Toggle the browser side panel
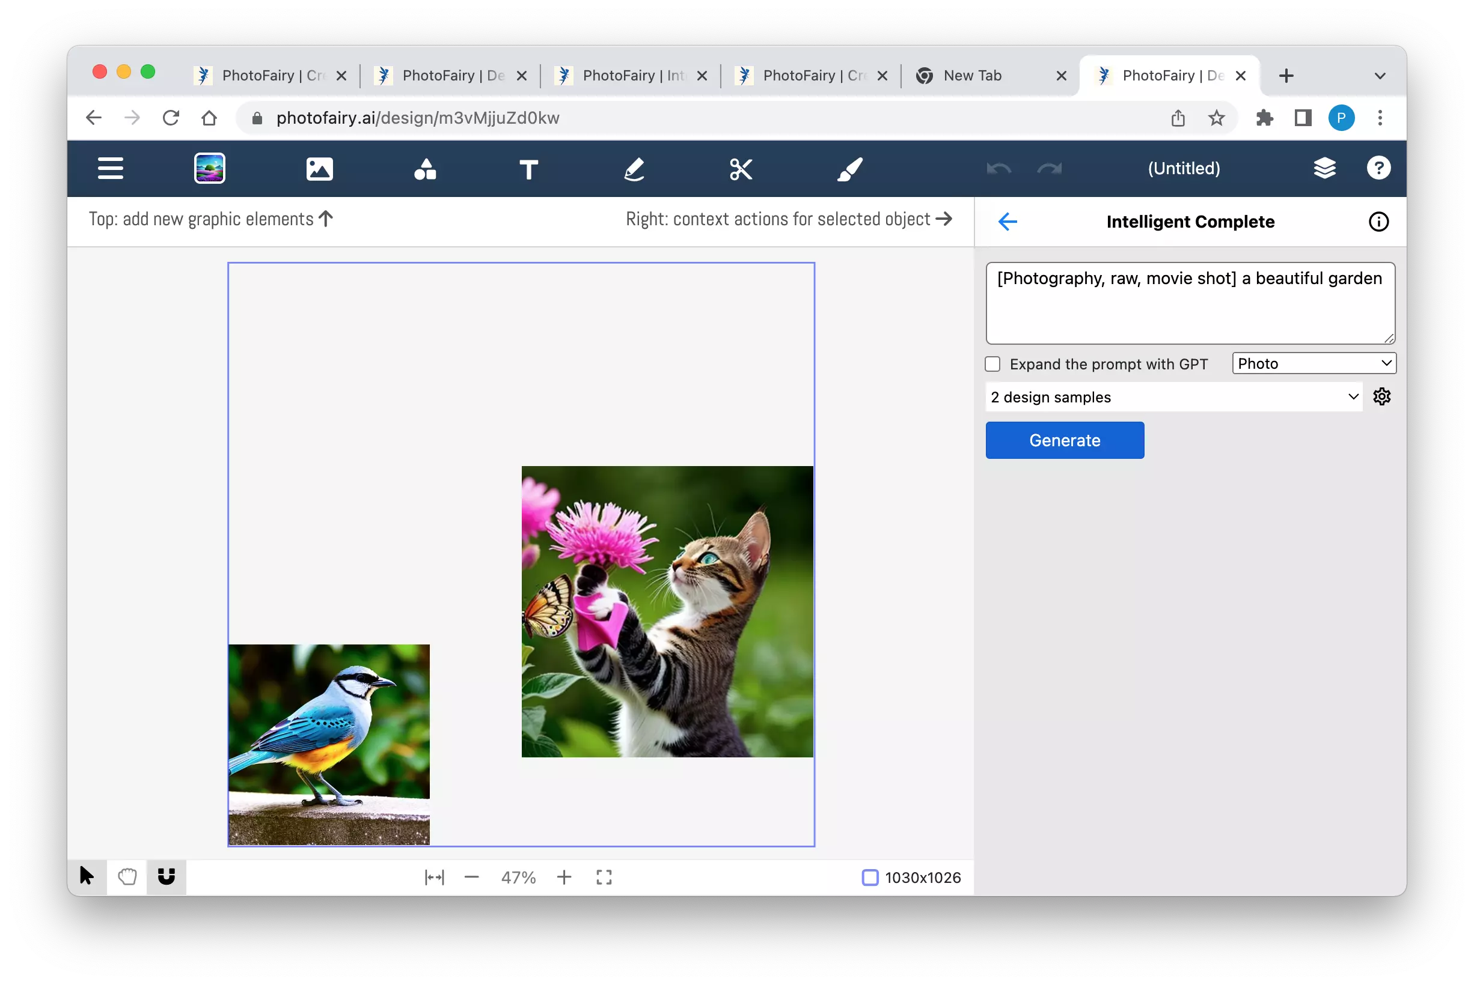The image size is (1474, 985). click(1303, 118)
